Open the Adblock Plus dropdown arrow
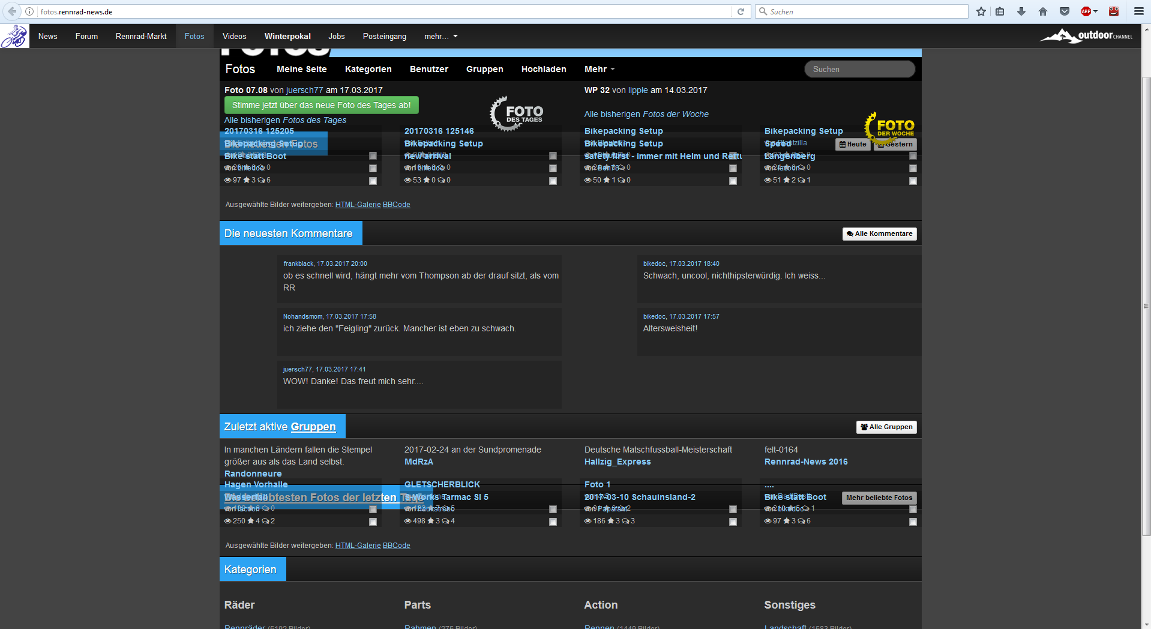Screen dimensions: 1151x629 [1095, 11]
